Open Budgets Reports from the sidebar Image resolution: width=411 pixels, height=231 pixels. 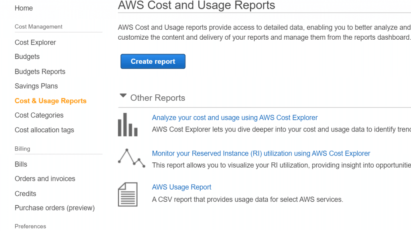coord(40,71)
